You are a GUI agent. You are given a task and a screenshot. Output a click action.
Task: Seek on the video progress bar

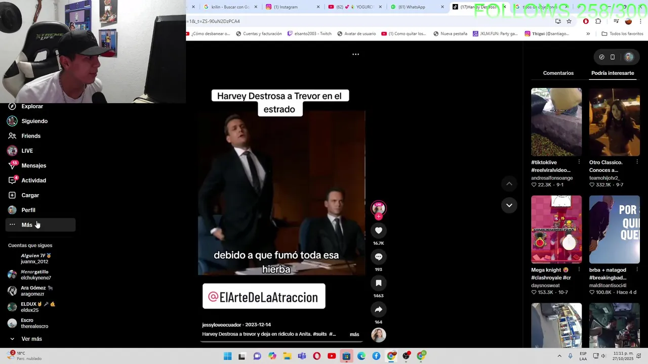tap(281, 341)
